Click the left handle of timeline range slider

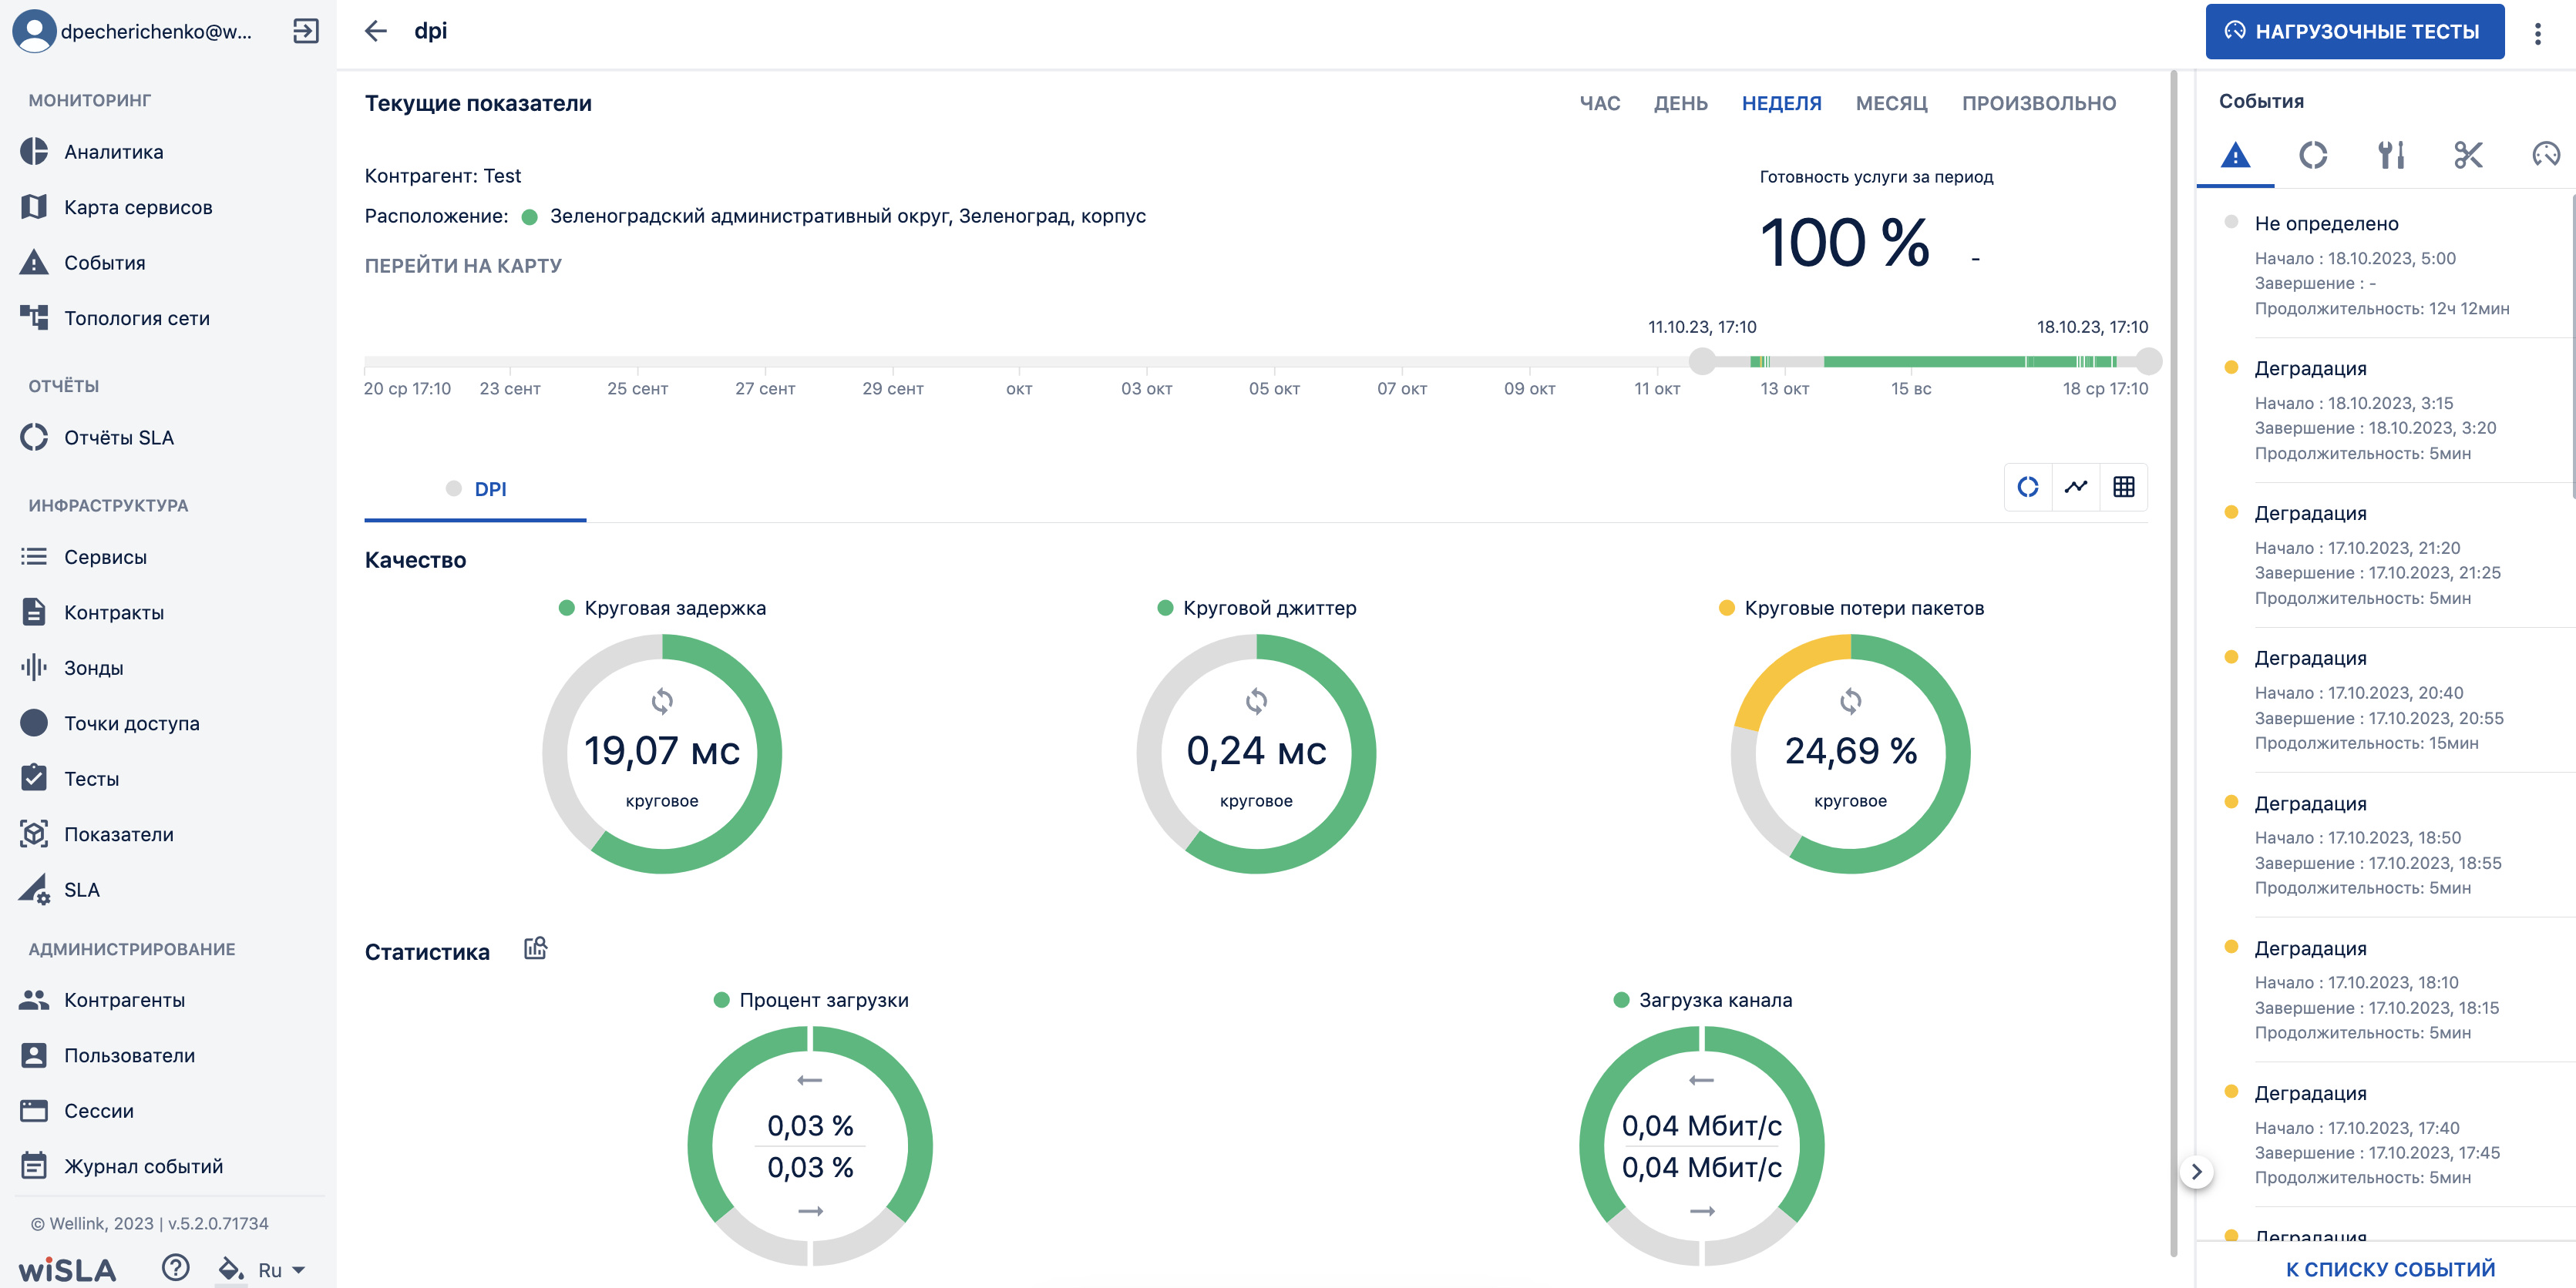coord(1702,361)
